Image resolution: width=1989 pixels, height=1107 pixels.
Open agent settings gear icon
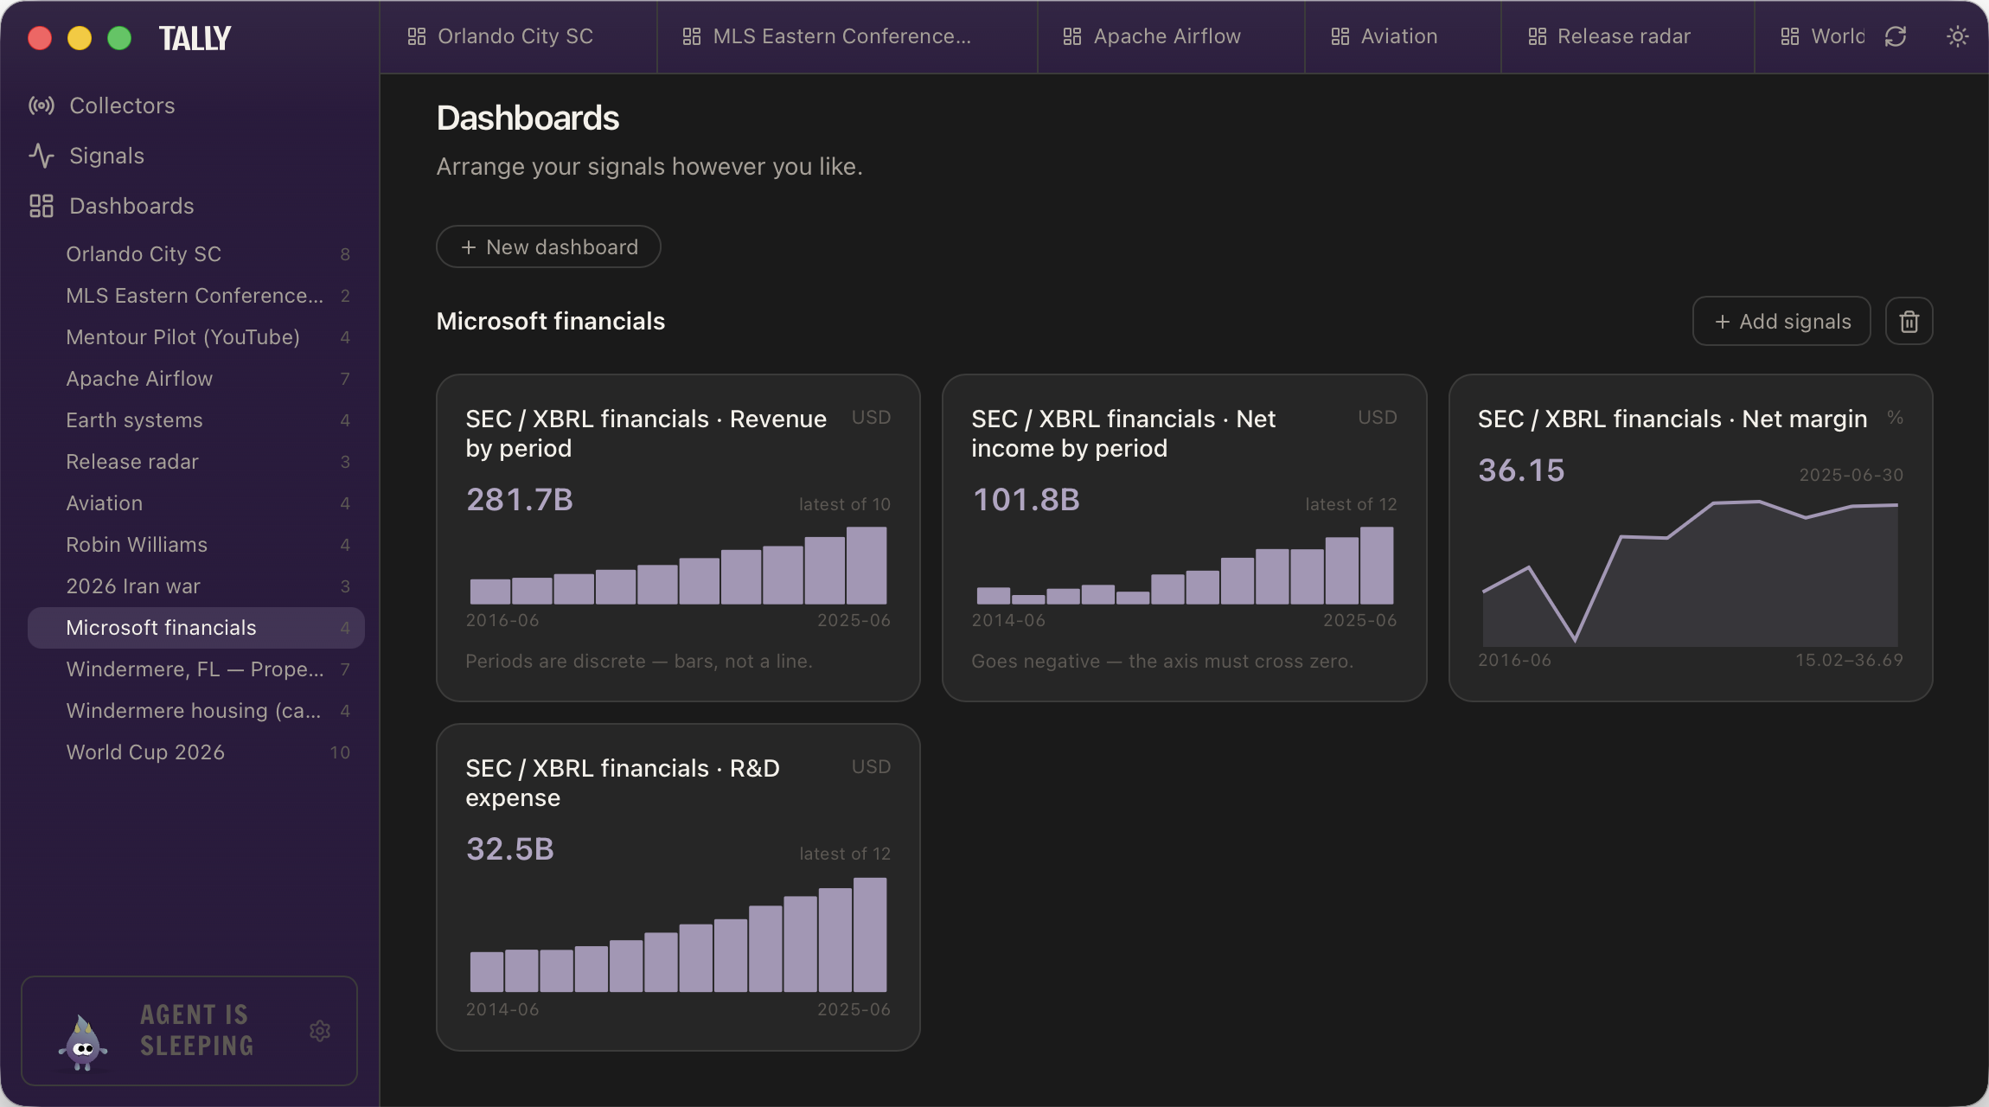[x=320, y=1031]
